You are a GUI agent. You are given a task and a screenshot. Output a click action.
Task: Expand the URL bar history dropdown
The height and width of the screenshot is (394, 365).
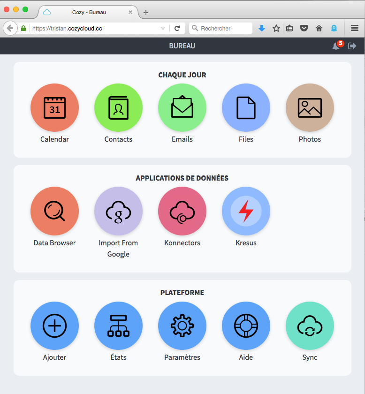click(x=163, y=29)
